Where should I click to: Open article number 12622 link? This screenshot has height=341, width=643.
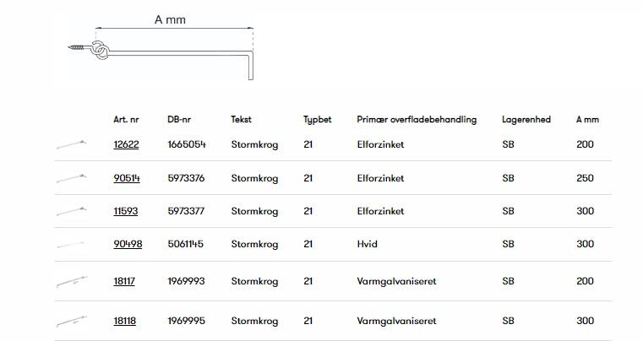click(x=126, y=144)
